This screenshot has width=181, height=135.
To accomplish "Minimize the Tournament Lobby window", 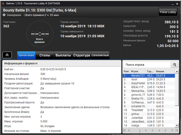I will pyautogui.click(x=172, y=4).
